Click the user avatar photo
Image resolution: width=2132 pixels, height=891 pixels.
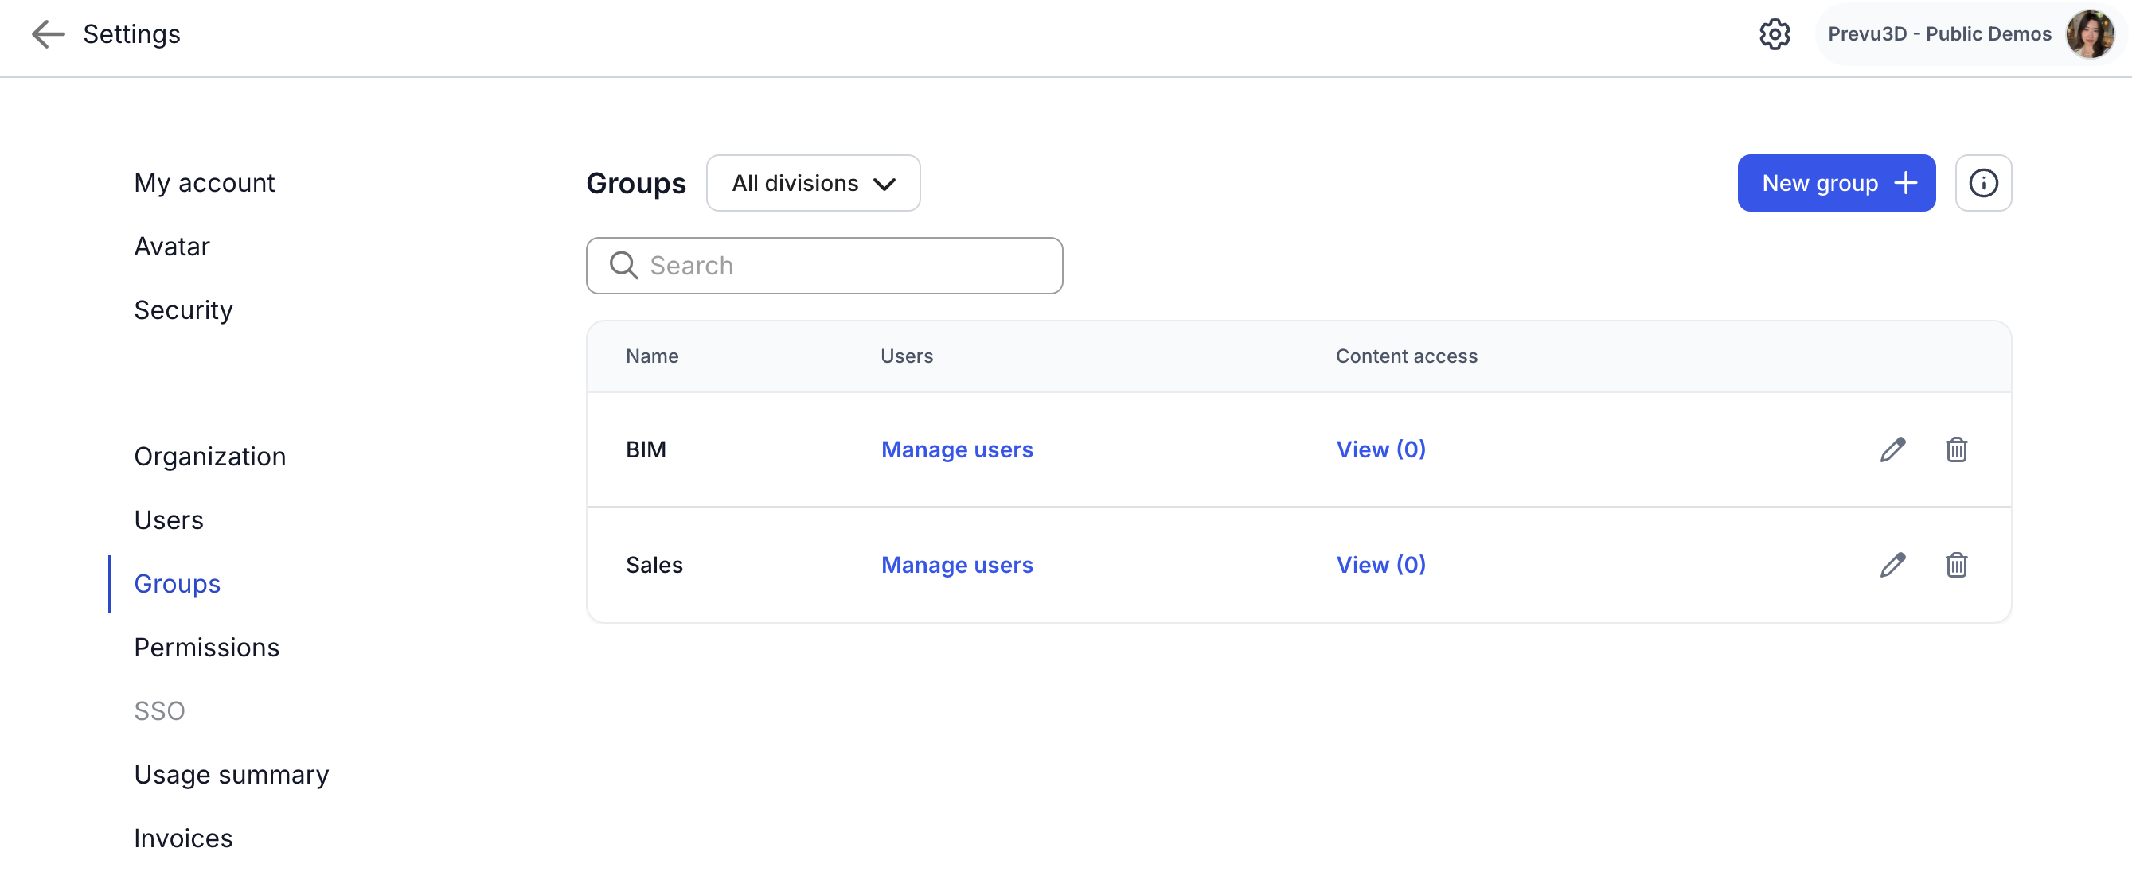tap(2089, 34)
